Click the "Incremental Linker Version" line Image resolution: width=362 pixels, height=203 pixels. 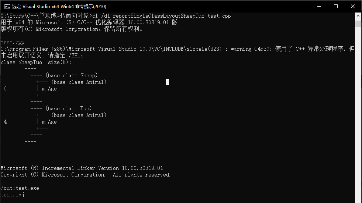[81, 168]
